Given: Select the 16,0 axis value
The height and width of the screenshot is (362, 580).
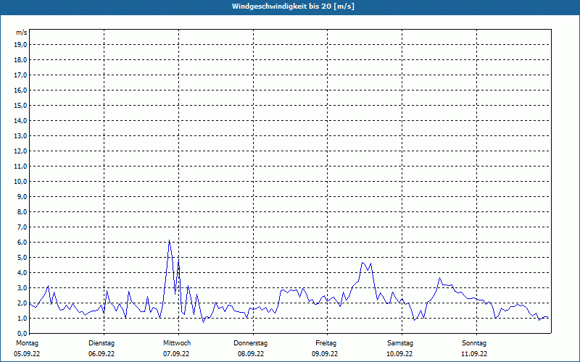Looking at the screenshot, I should click(20, 90).
